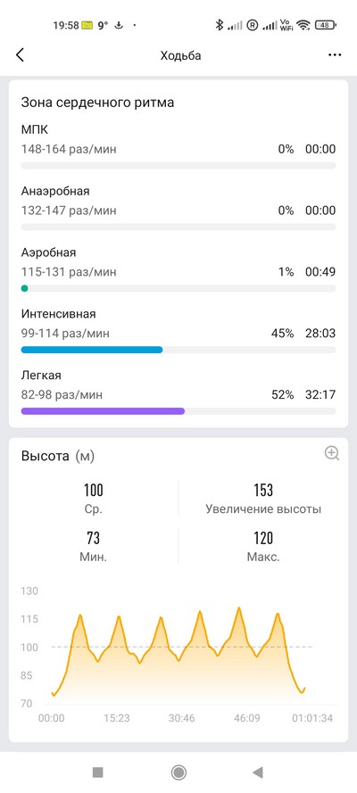
Task: Tap the Wi-Fi status icon
Action: 303,25
